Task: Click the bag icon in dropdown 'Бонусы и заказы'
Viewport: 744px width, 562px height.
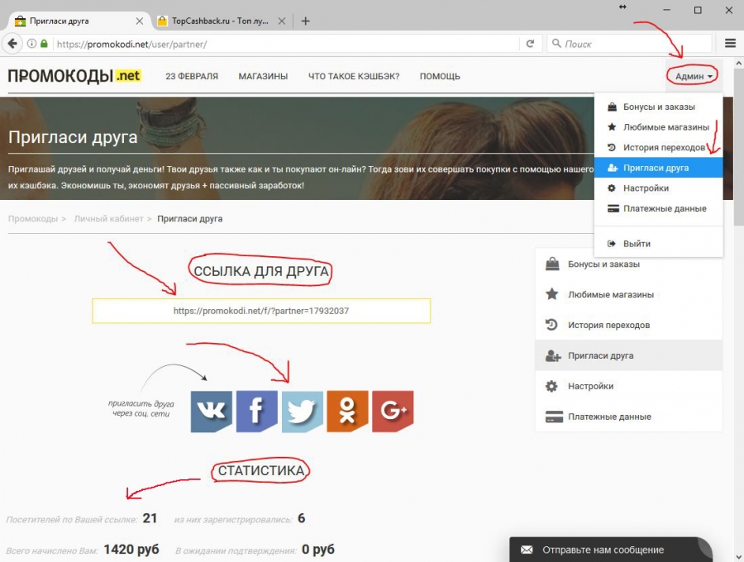Action: click(x=612, y=107)
